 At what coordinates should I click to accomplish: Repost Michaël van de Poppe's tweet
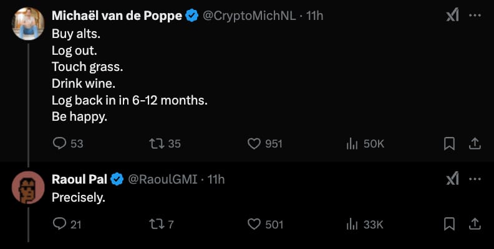(x=157, y=144)
